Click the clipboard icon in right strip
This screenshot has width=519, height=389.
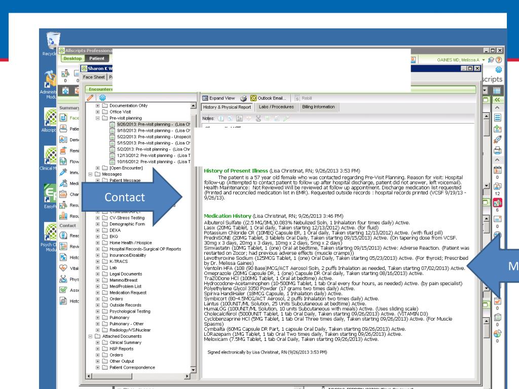pos(497,317)
